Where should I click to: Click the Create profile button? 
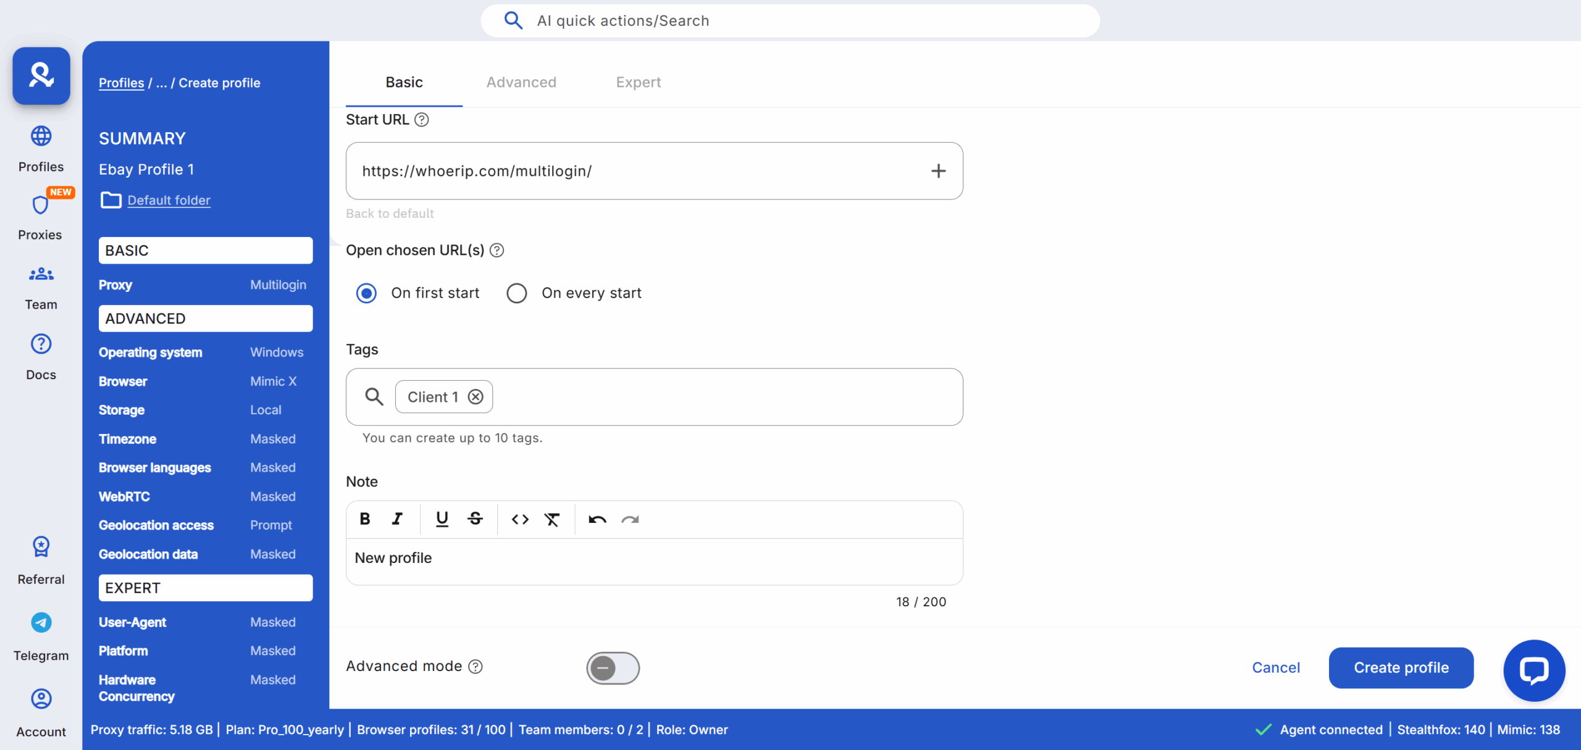tap(1401, 667)
